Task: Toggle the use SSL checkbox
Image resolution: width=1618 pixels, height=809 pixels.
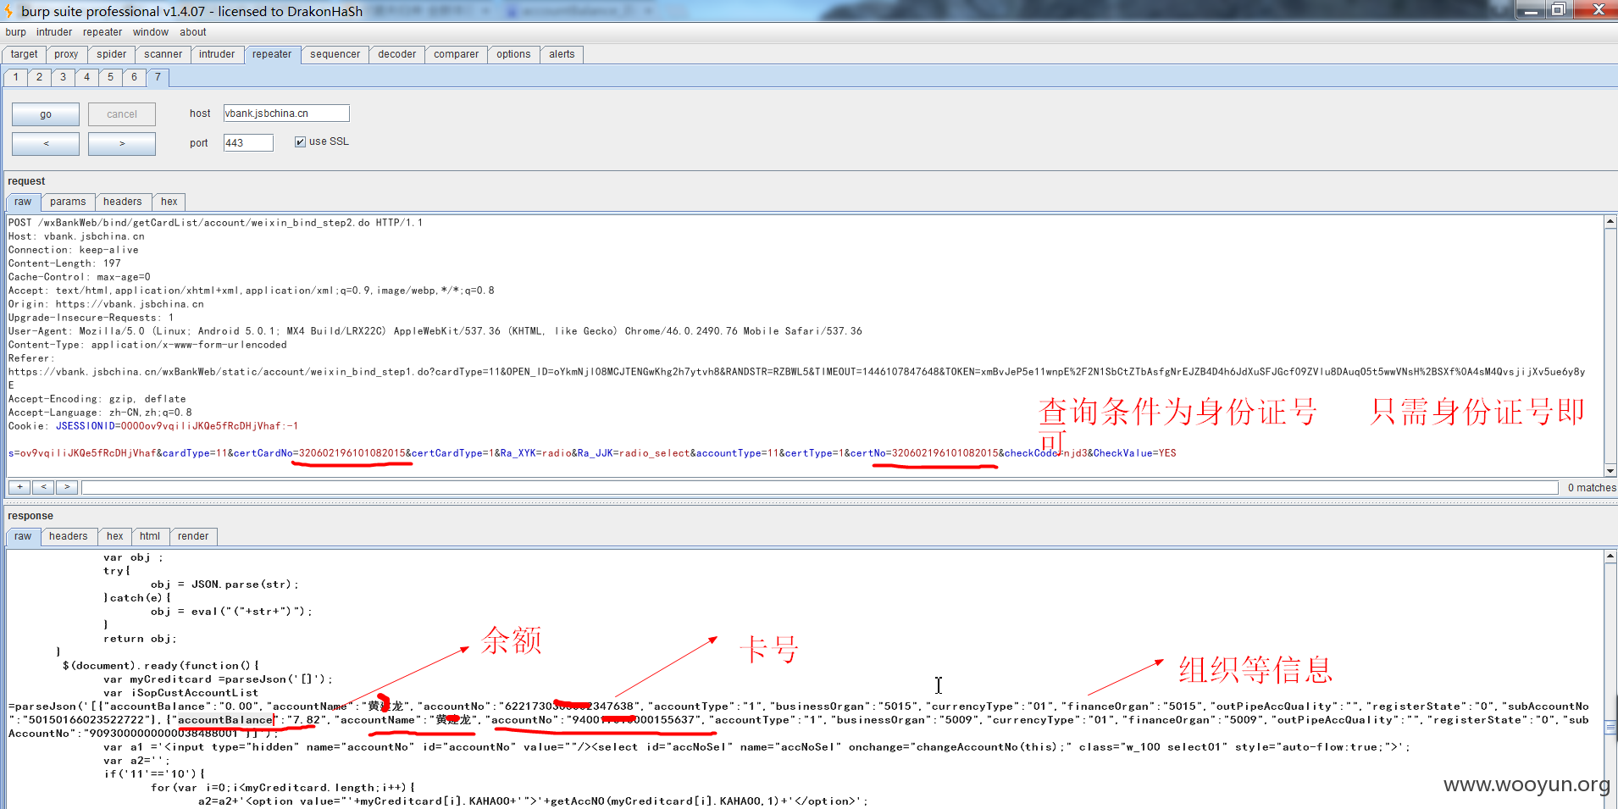Action: (300, 141)
